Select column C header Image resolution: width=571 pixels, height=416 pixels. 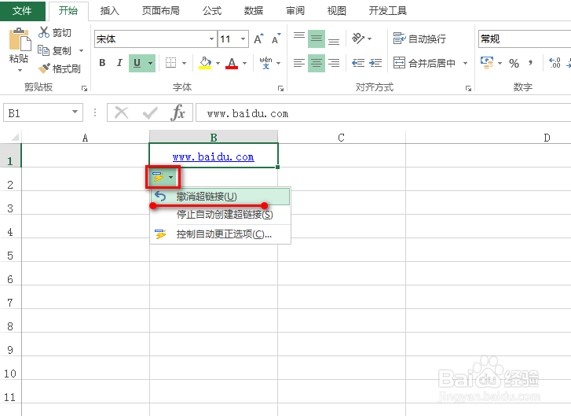click(x=341, y=138)
